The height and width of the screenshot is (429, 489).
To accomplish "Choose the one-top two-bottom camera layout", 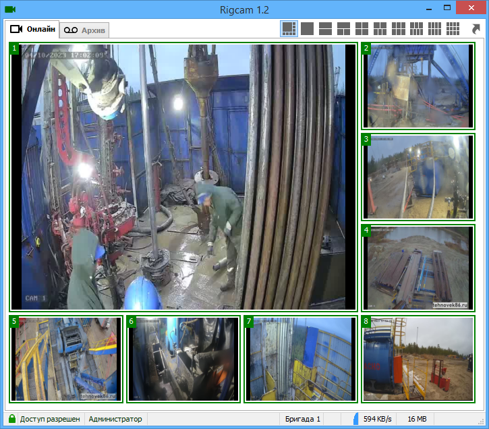I will [x=343, y=28].
